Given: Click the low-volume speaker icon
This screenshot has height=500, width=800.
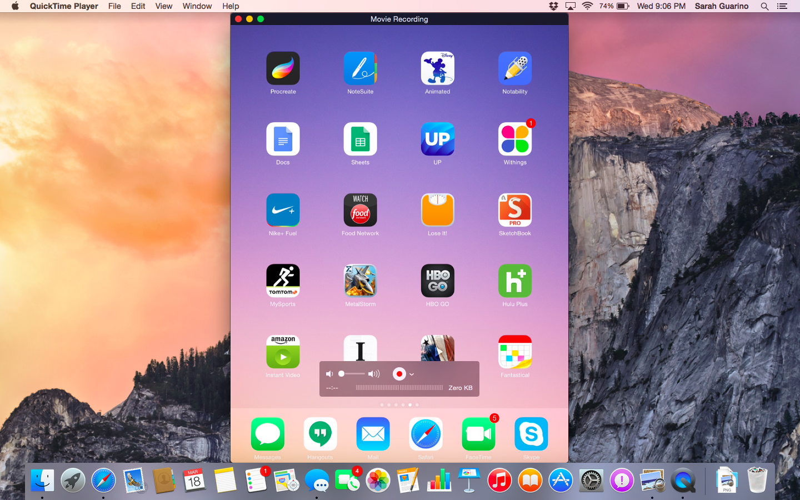Looking at the screenshot, I should coord(329,374).
